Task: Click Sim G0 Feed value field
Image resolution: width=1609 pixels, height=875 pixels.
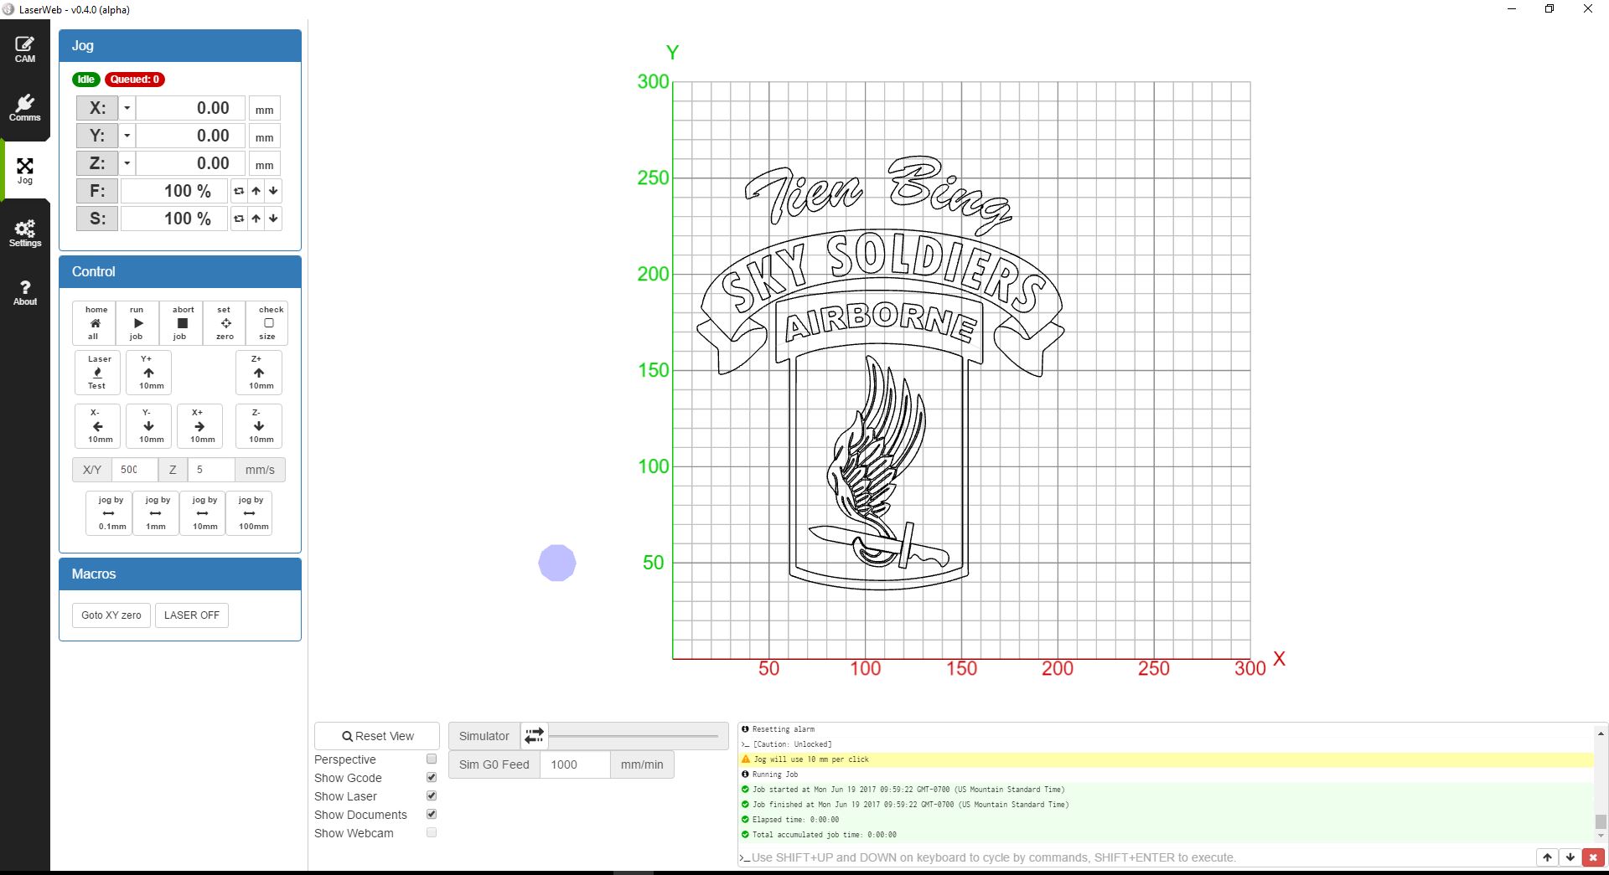Action: (575, 764)
